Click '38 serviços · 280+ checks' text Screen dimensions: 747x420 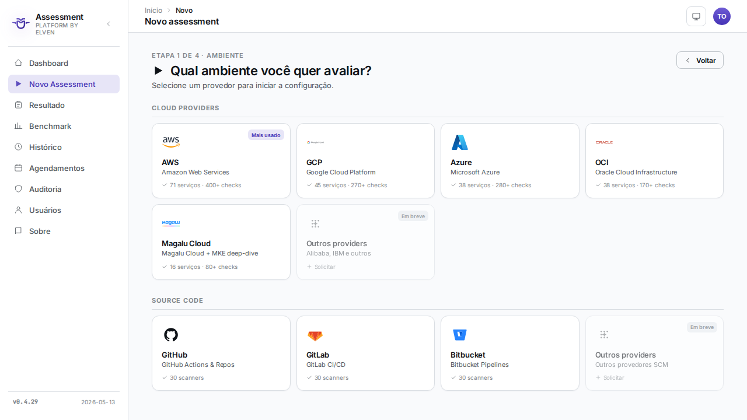(495, 185)
